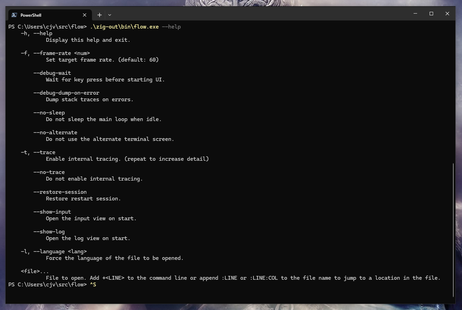462x310 pixels.
Task: Select the PowerShell tab title
Action: click(x=31, y=15)
